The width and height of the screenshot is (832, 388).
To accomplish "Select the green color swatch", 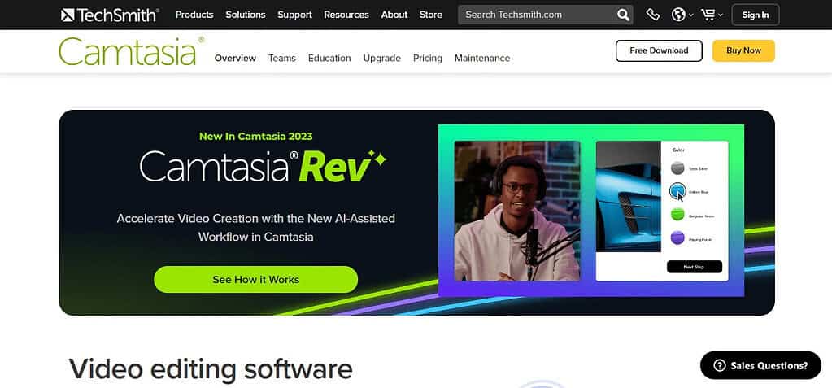I will pos(677,215).
